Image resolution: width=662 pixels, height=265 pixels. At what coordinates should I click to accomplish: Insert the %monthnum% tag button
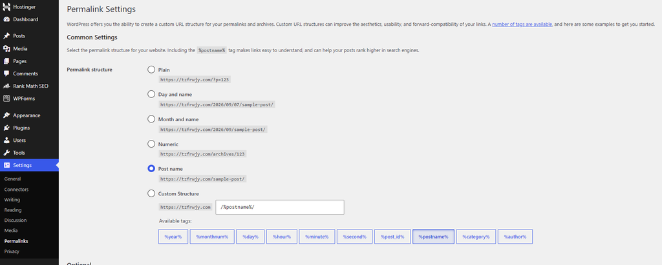pyautogui.click(x=212, y=237)
